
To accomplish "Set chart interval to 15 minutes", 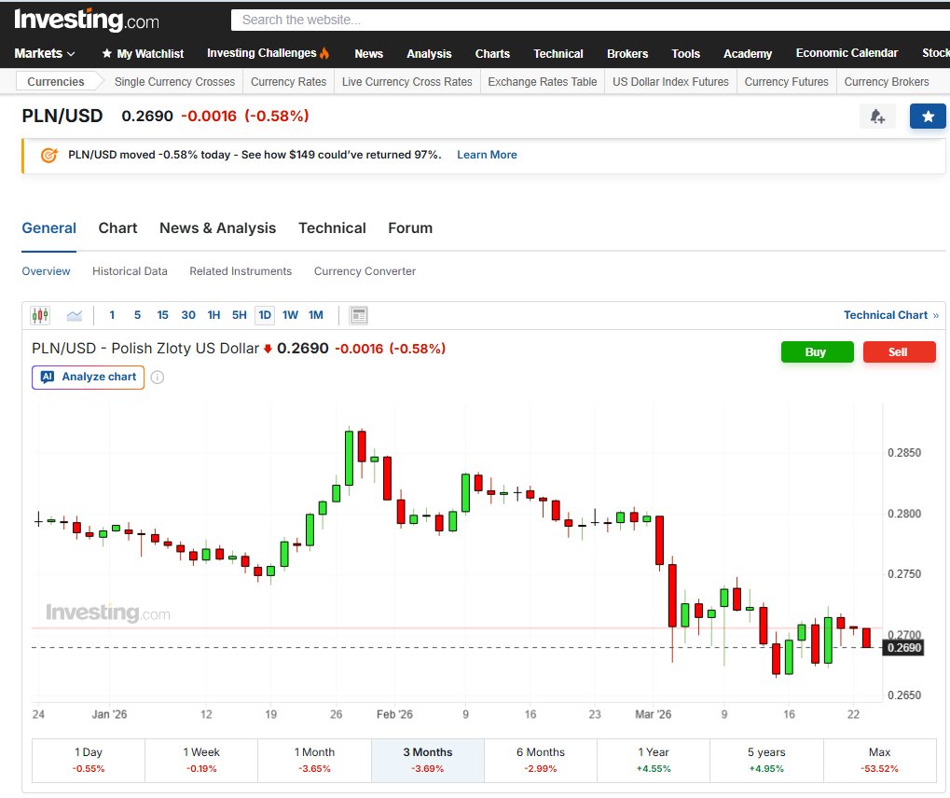I will tap(162, 315).
